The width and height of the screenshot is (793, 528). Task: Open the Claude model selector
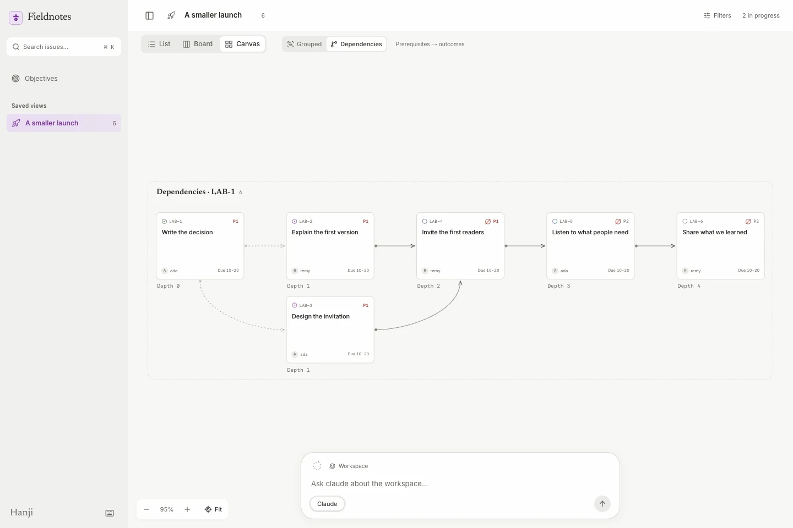pyautogui.click(x=327, y=504)
